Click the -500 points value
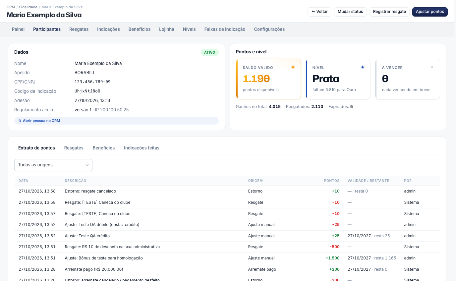 [x=335, y=247]
